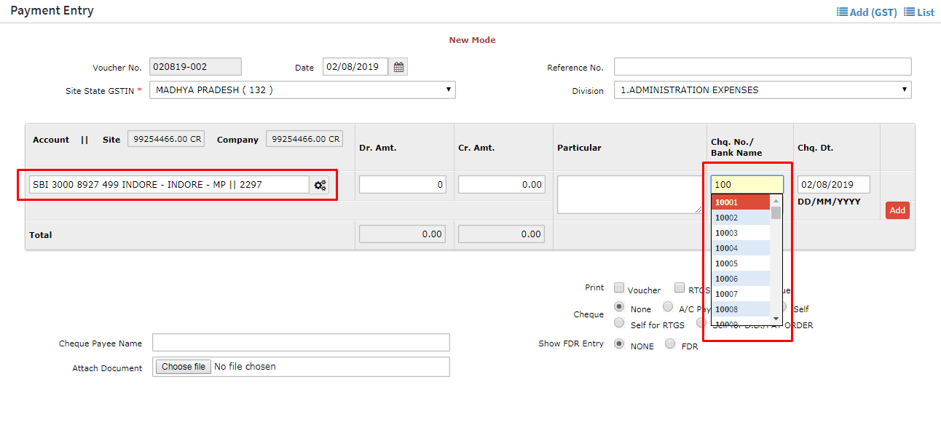
Task: Pick cheque number 10006 from suggestions
Action: pyautogui.click(x=740, y=279)
